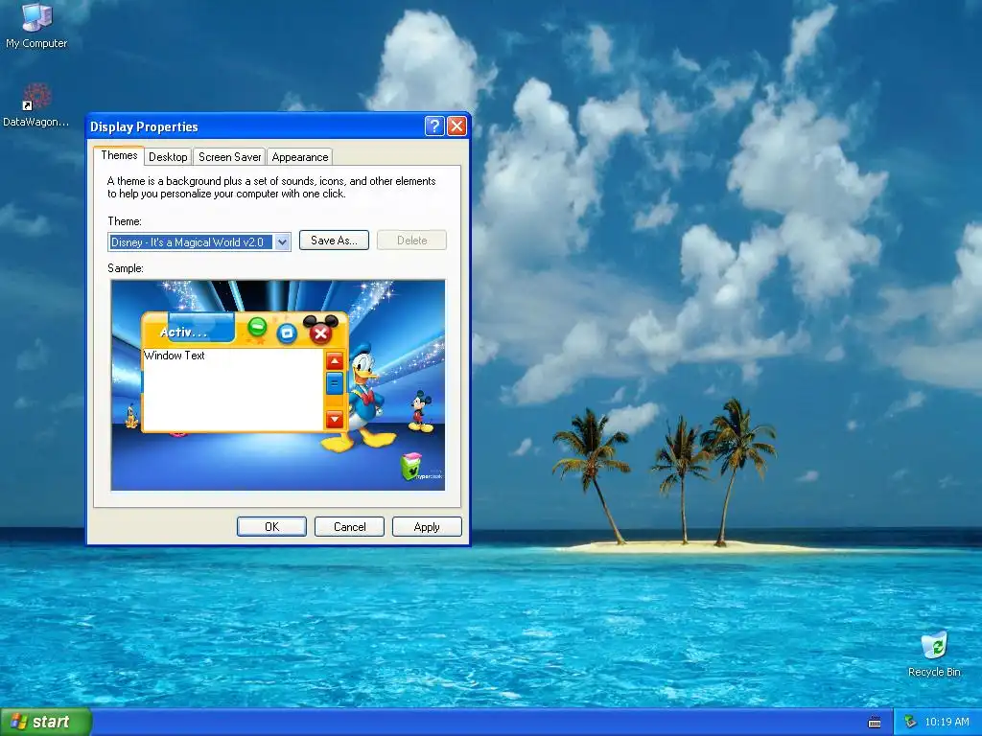This screenshot has height=736, width=982.
Task: Select the DataWagon shortcut icon
Action: pos(36,104)
